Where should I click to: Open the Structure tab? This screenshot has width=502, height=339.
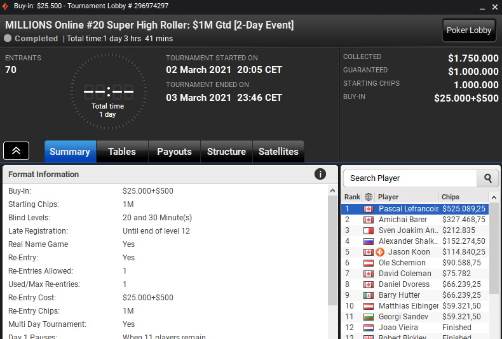click(226, 152)
